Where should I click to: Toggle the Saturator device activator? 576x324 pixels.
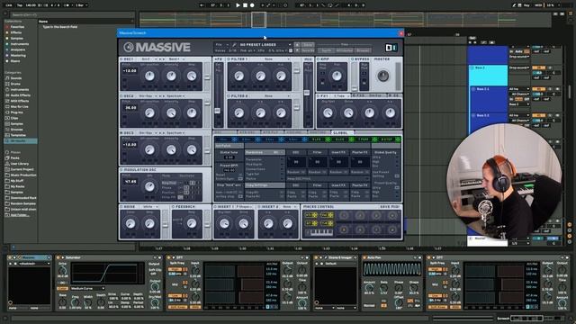point(58,257)
